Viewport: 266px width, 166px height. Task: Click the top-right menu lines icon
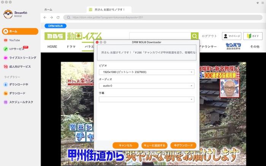click(x=263, y=3)
